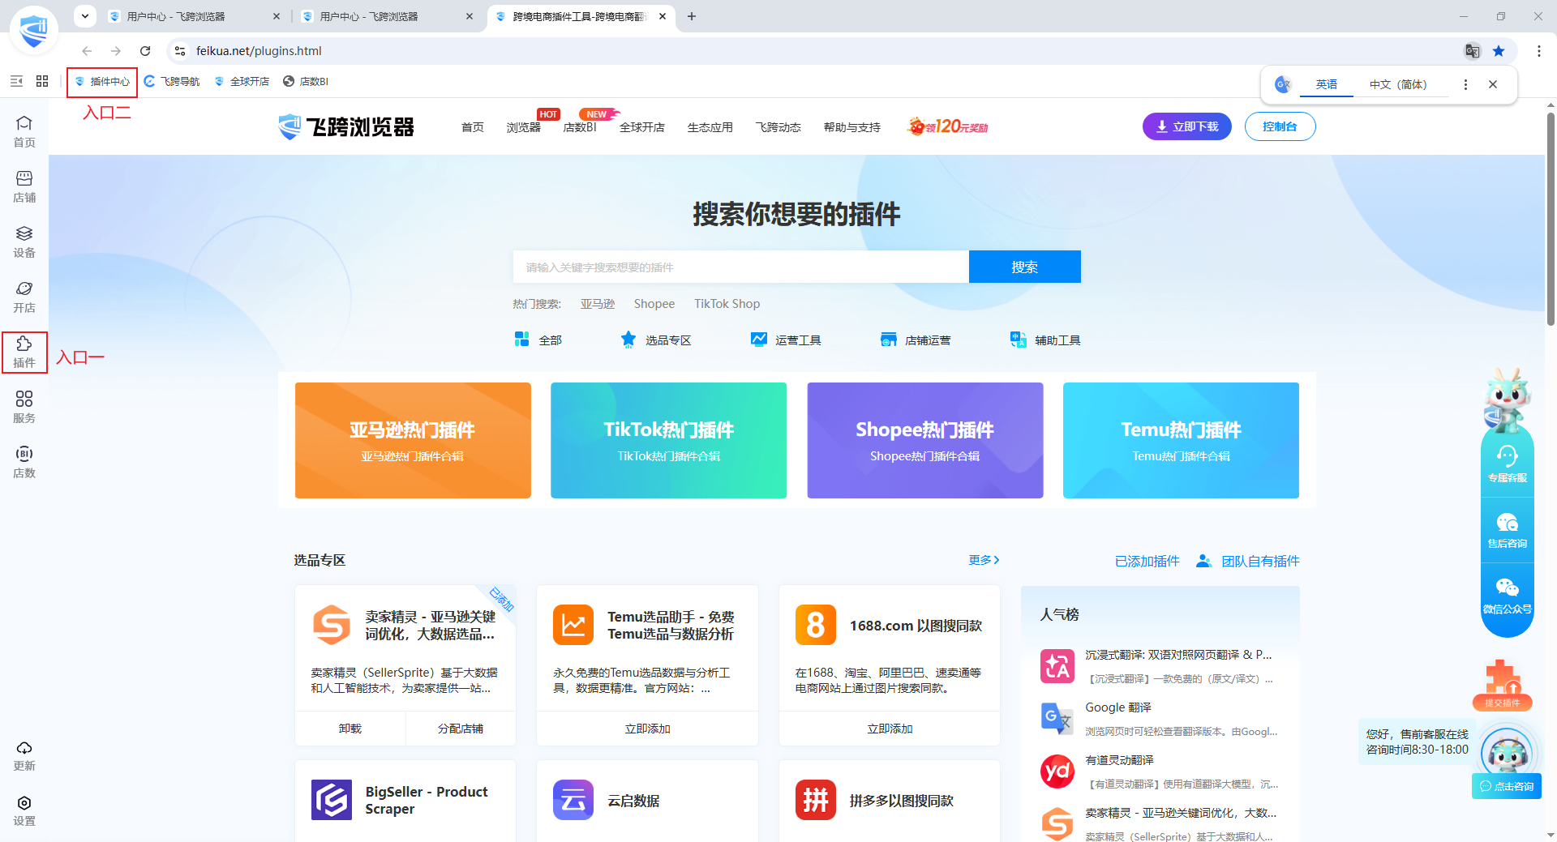The width and height of the screenshot is (1557, 842).
Task: Open the 全球开店 navigation menu item
Action: [x=642, y=127]
